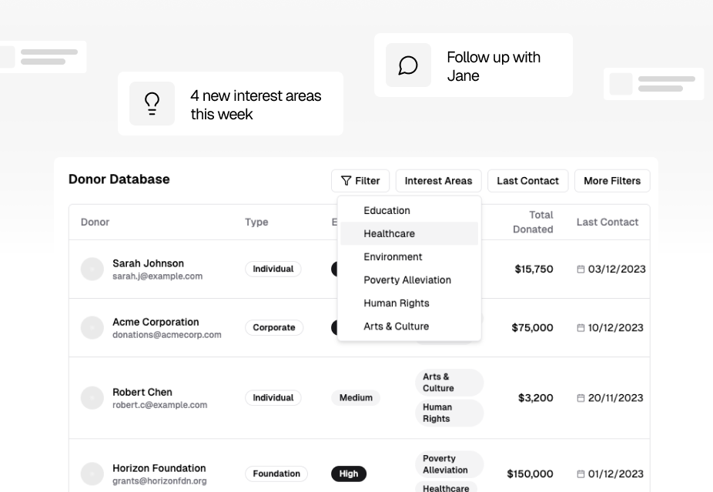Click the Individual badge for Sarah Johnson
This screenshot has height=492, width=713.
click(x=273, y=269)
